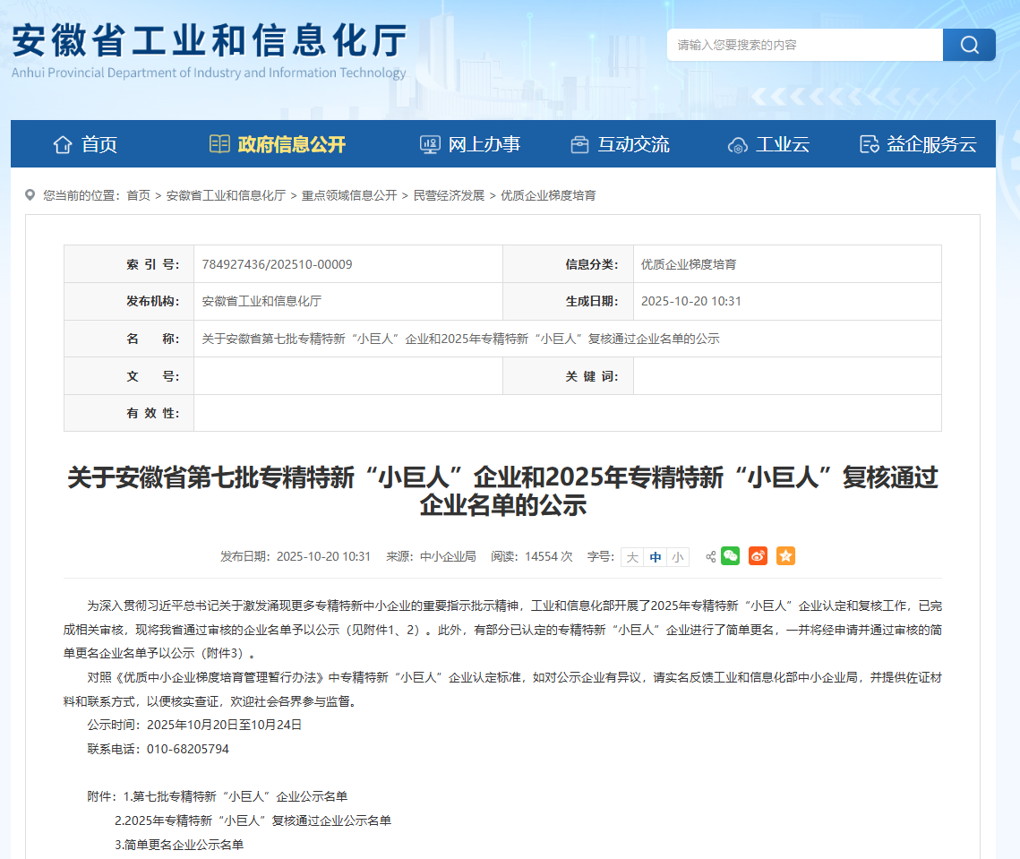
Task: Click the search magnifier button
Action: (x=969, y=45)
